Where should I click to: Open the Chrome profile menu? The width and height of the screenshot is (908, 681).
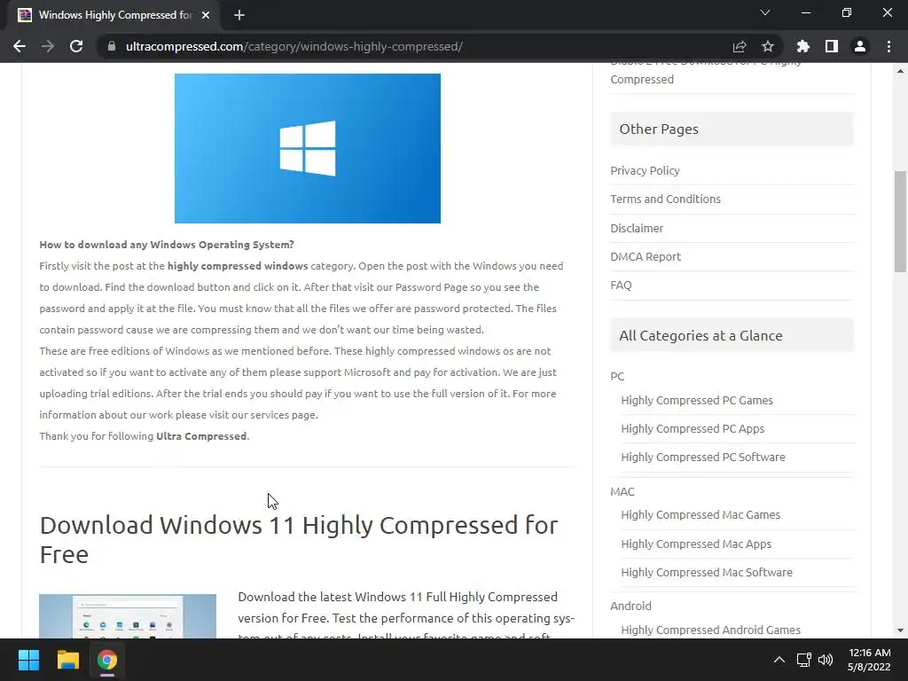click(860, 46)
